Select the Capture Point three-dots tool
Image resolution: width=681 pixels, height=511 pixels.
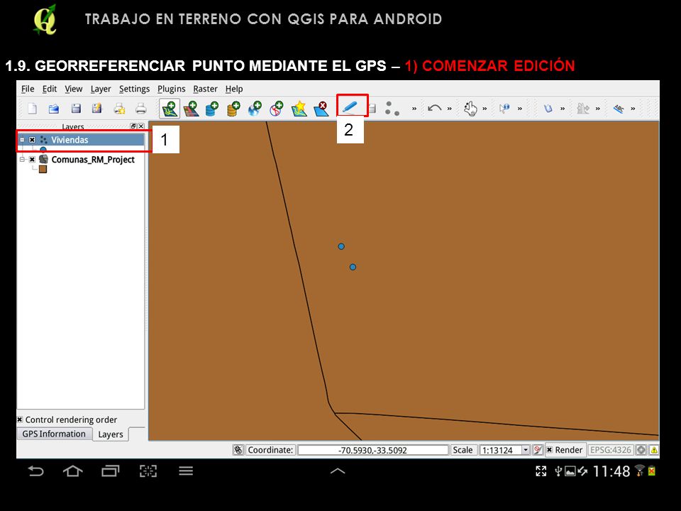[392, 108]
